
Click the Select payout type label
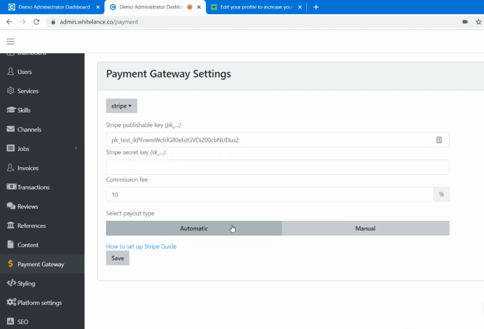point(130,213)
